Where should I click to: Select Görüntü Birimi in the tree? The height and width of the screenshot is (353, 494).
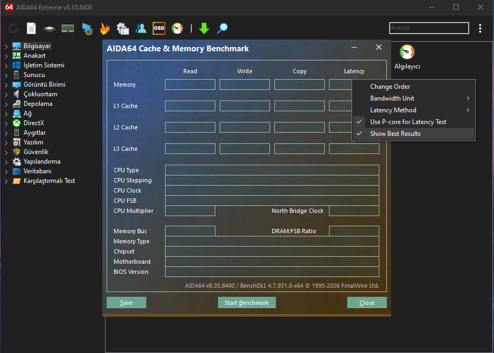44,85
